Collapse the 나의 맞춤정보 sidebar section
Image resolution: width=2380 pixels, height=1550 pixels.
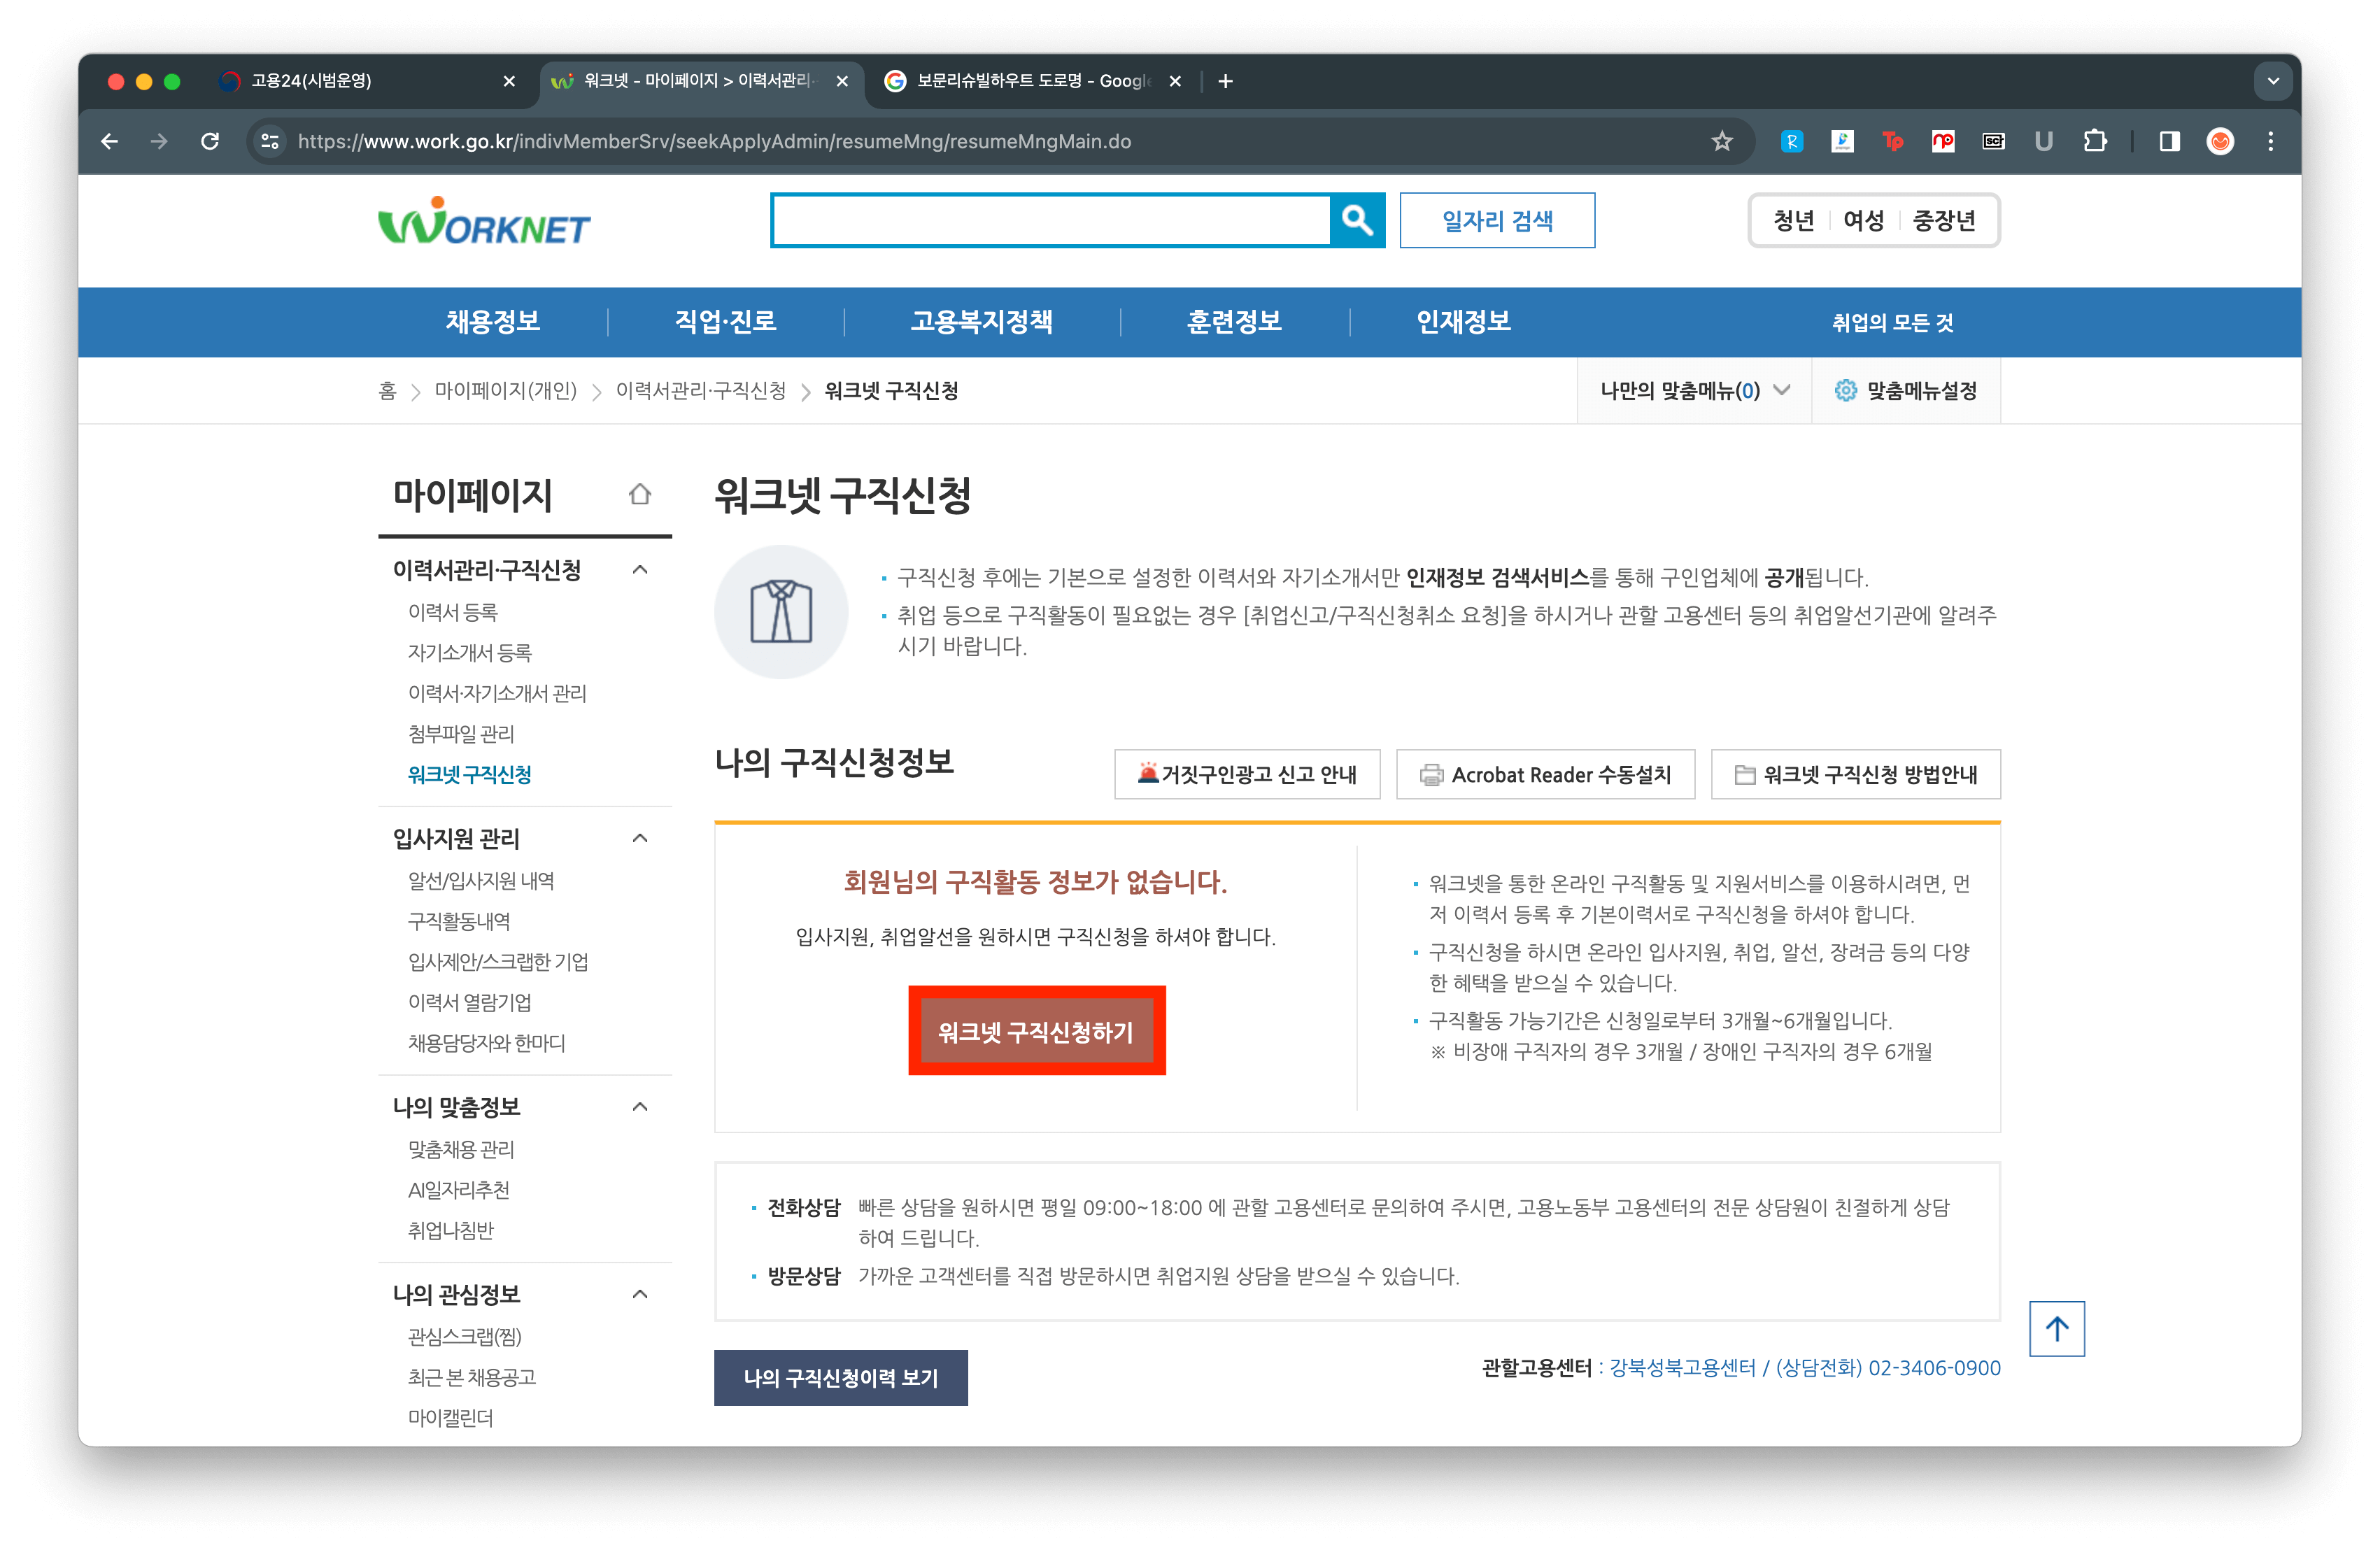[x=640, y=1106]
